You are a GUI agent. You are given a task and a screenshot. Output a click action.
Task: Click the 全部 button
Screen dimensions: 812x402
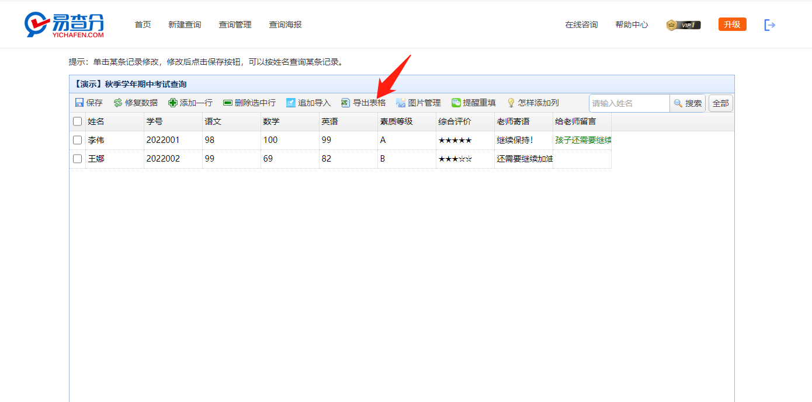[721, 103]
